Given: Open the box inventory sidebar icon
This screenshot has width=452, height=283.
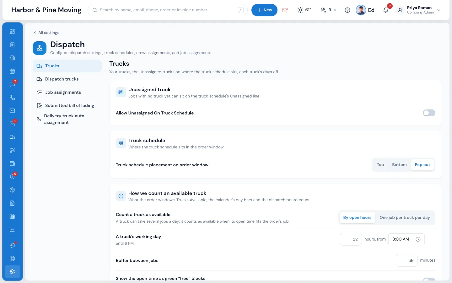Looking at the screenshot, I should click(12, 190).
